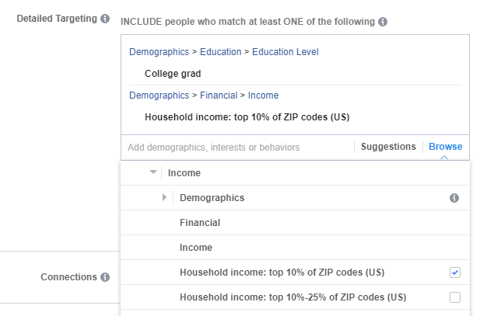Open Income breadcrumb link in selected targeting
The height and width of the screenshot is (316, 480).
coord(263,95)
